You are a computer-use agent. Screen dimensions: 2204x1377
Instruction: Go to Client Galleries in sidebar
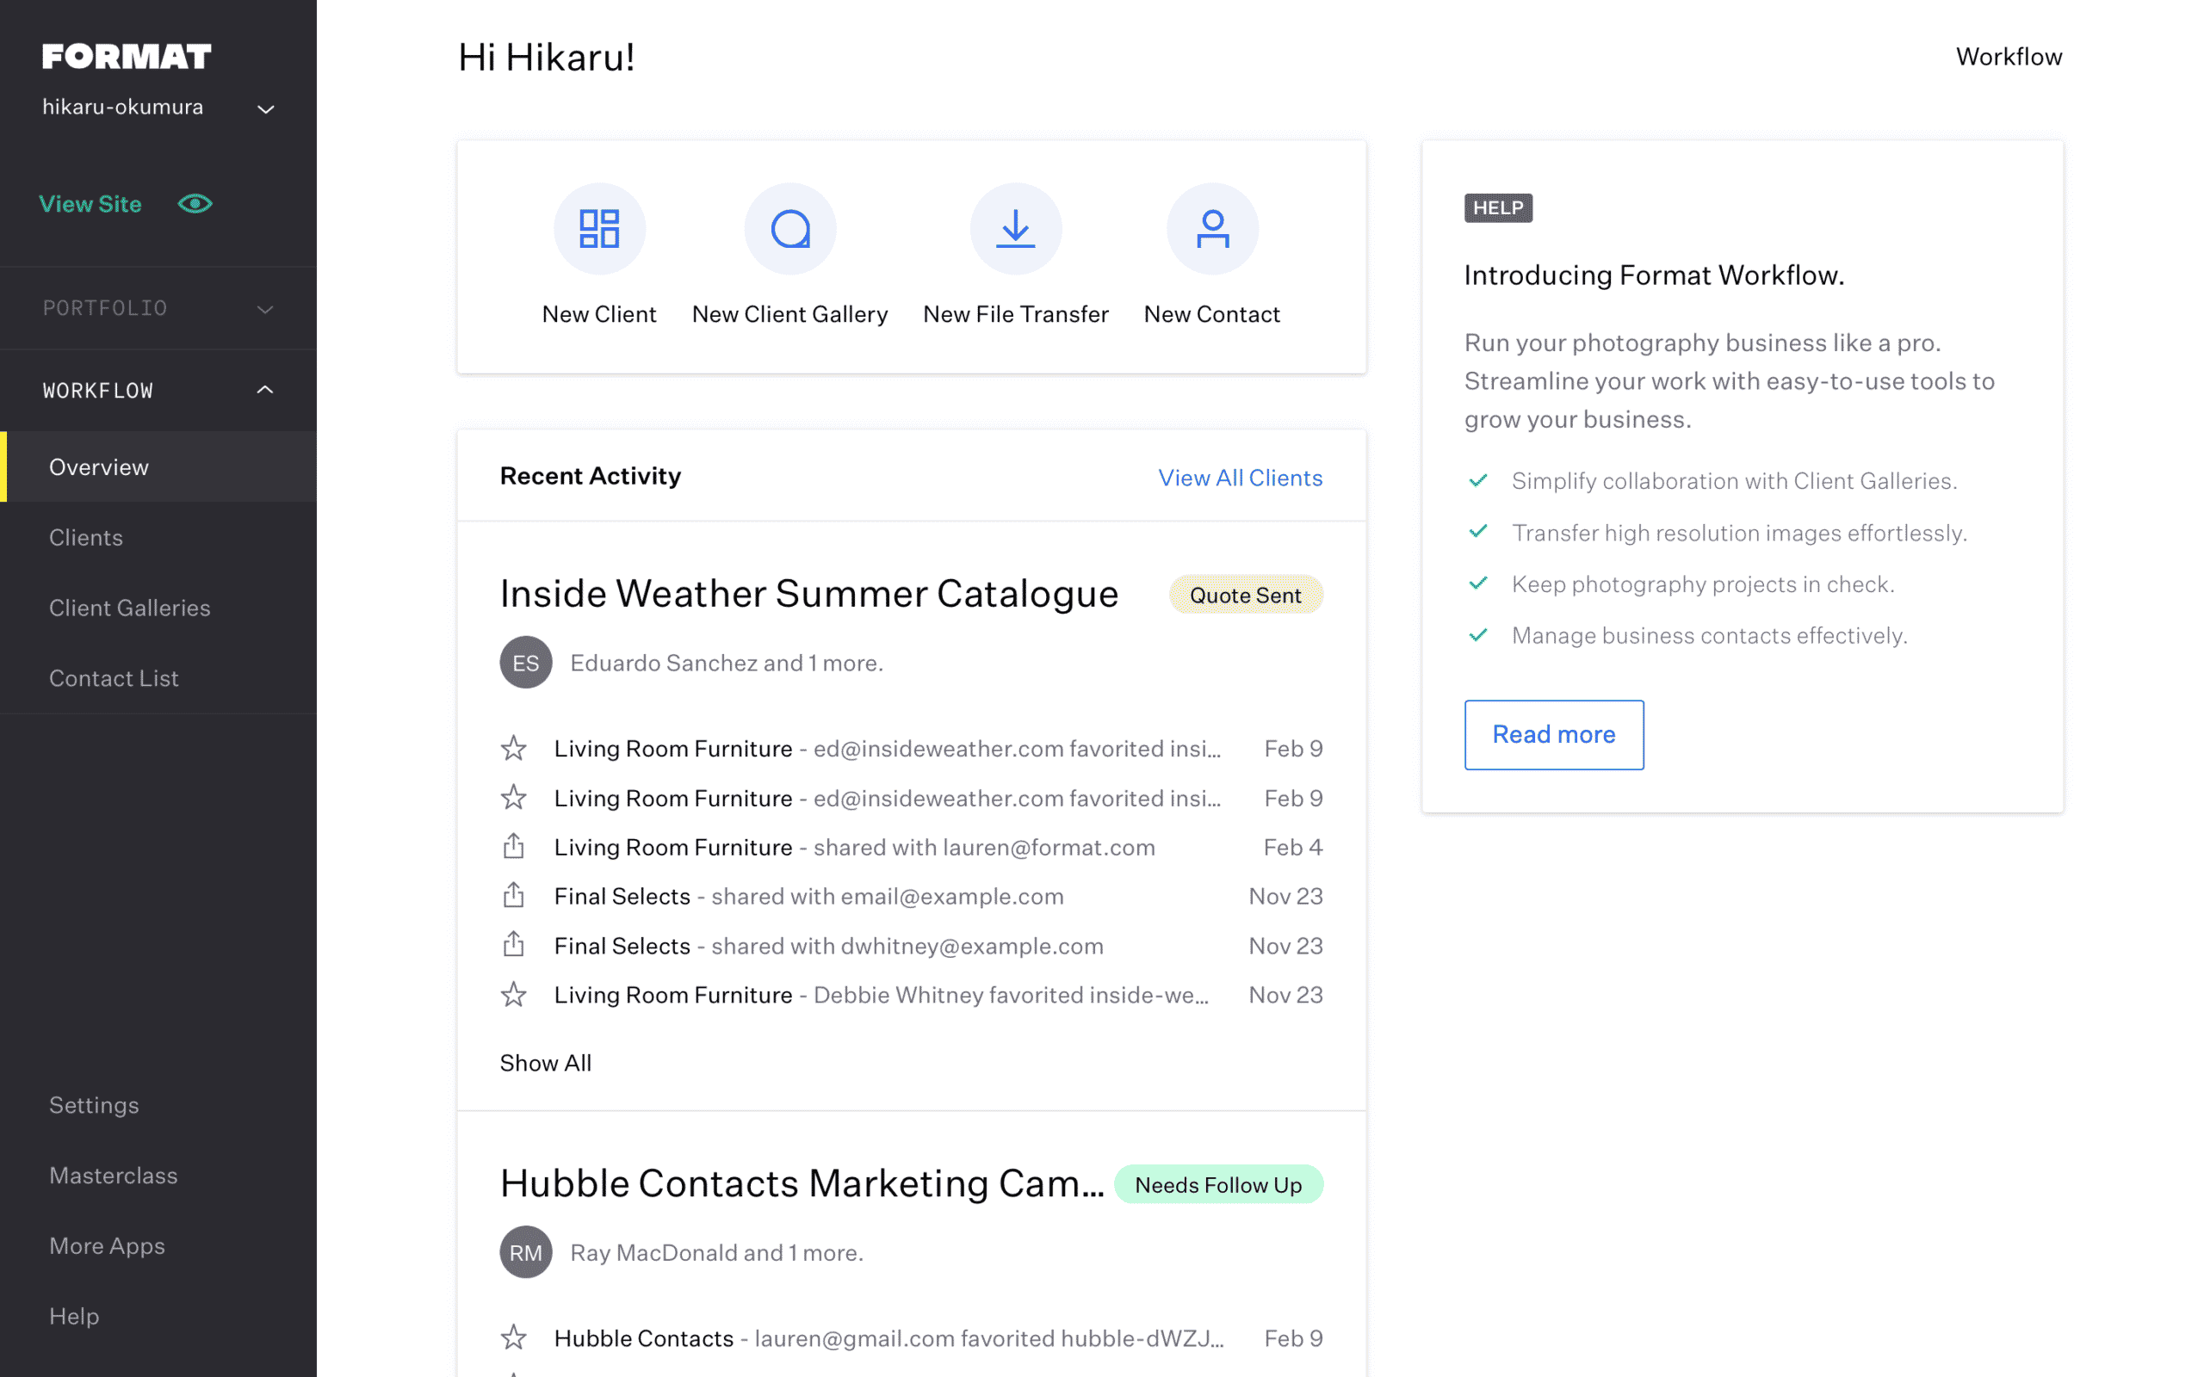point(129,608)
